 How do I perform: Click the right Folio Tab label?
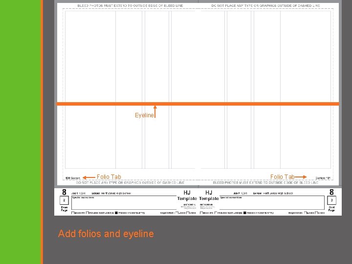click(283, 177)
